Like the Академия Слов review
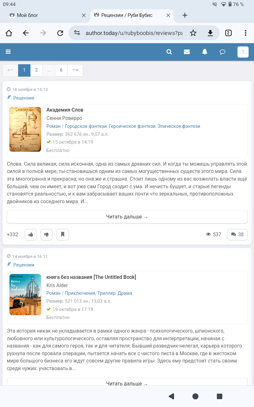The height and width of the screenshot is (407, 254). (x=31, y=235)
